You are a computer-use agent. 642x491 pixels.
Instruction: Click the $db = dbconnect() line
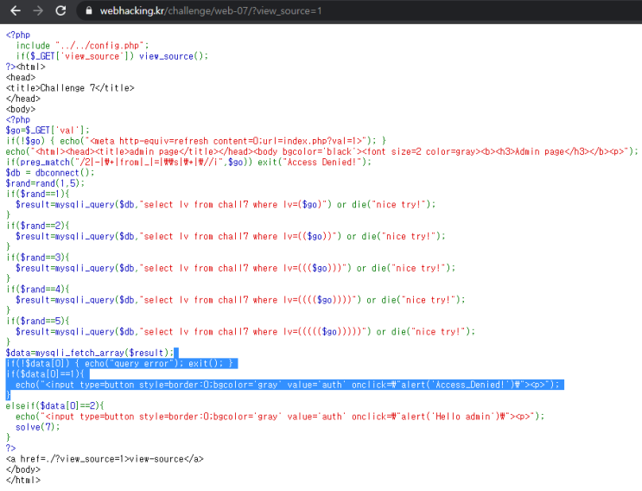point(50,173)
